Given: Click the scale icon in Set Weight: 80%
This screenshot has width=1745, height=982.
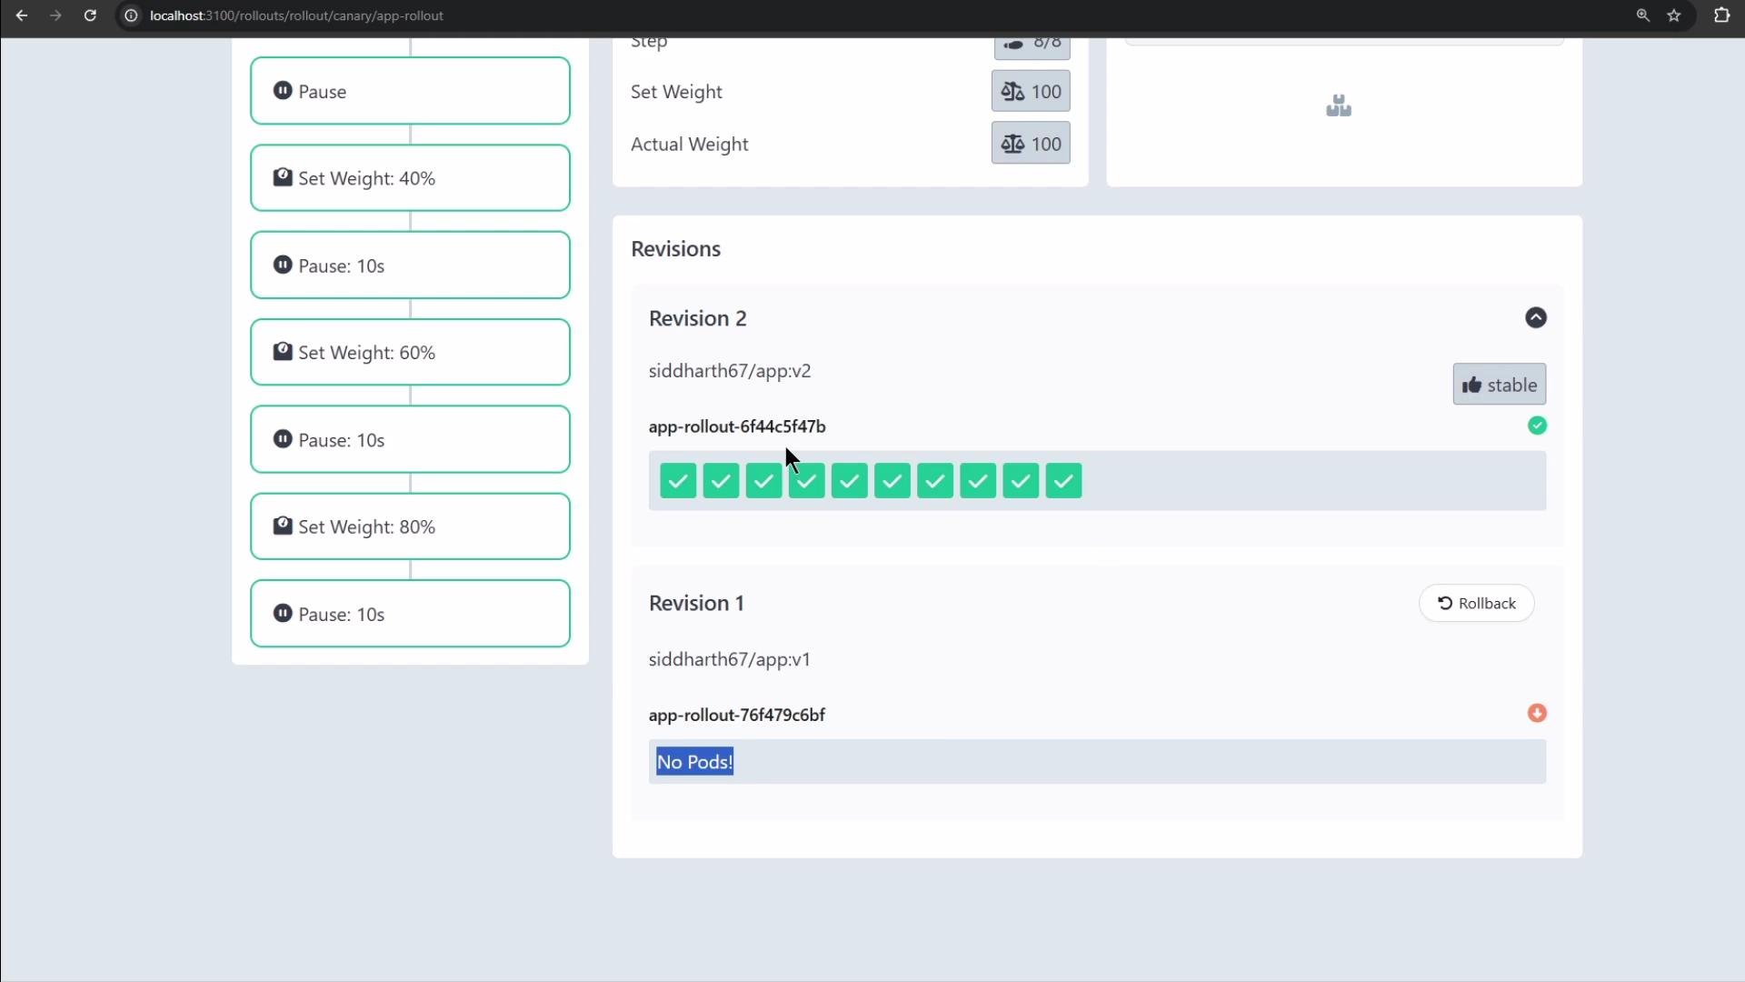Looking at the screenshot, I should point(283,526).
